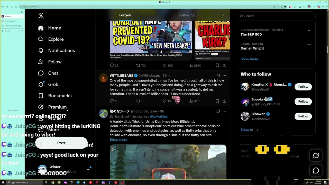329x185 pixels.
Task: Show more trending topics
Action: [x=249, y=59]
